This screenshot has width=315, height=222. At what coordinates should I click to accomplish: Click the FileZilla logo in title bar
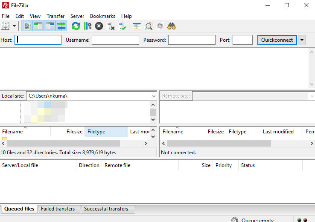pos(6,5)
